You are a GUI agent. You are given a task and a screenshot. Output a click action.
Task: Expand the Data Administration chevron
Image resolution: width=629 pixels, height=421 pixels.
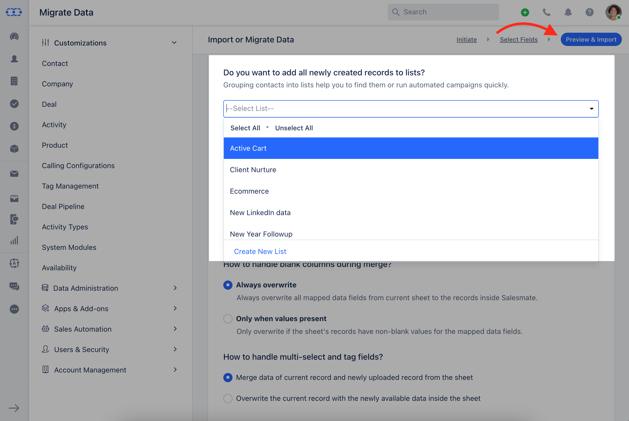tap(175, 288)
